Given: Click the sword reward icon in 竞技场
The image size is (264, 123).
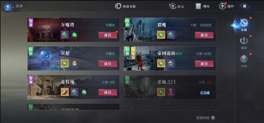Looking at the screenshot, I should (65, 92).
